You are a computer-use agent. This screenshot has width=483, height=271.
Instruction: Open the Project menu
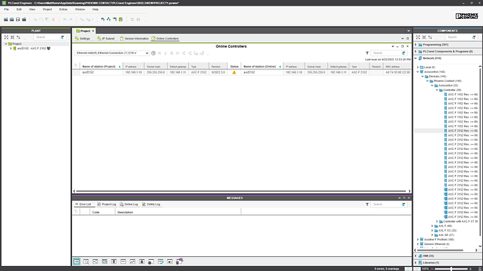[x=48, y=10]
